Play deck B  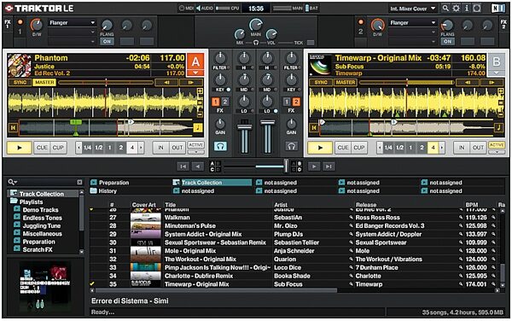coord(320,148)
